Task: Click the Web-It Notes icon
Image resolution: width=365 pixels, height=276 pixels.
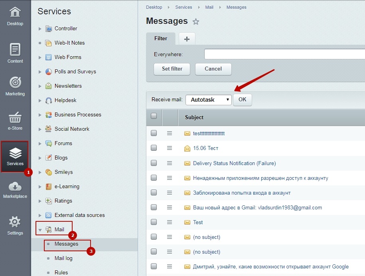Action: (x=48, y=43)
